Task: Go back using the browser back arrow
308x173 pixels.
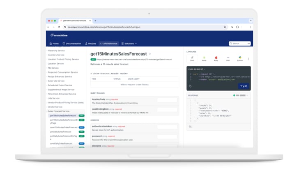Action: tap(48, 27)
